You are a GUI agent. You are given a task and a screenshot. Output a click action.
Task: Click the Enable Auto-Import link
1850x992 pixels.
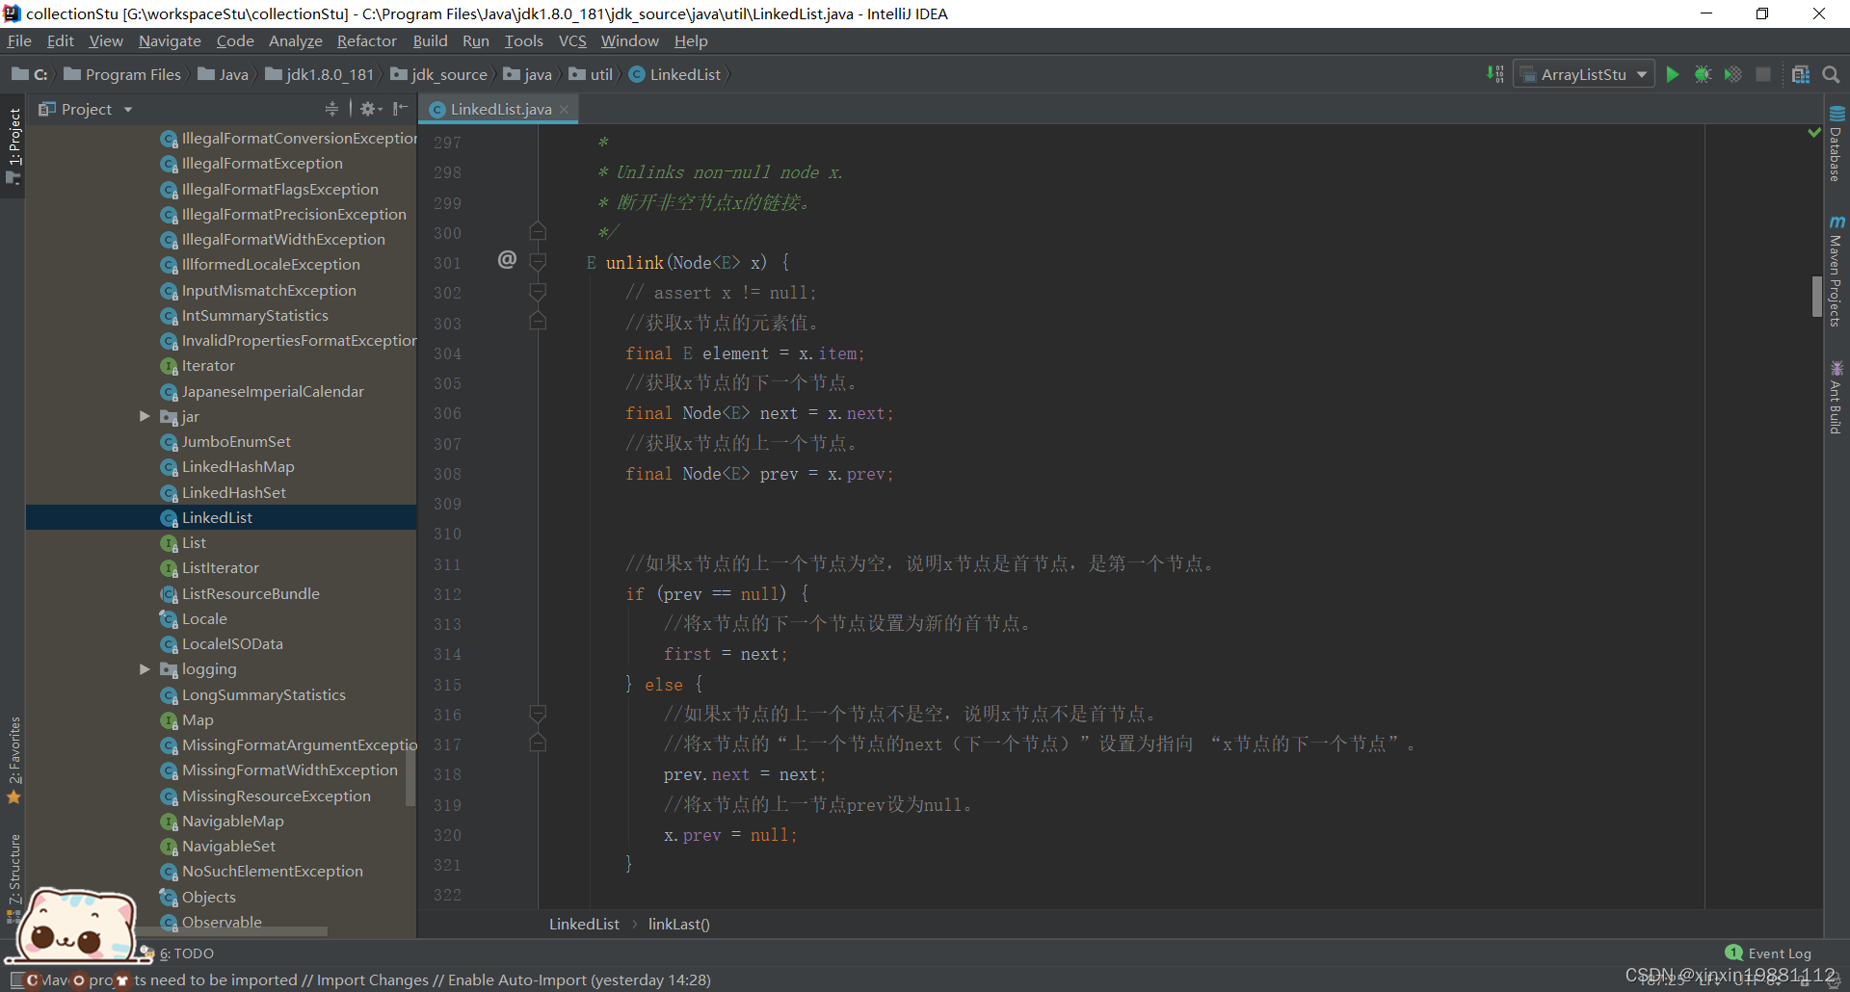[x=516, y=979]
